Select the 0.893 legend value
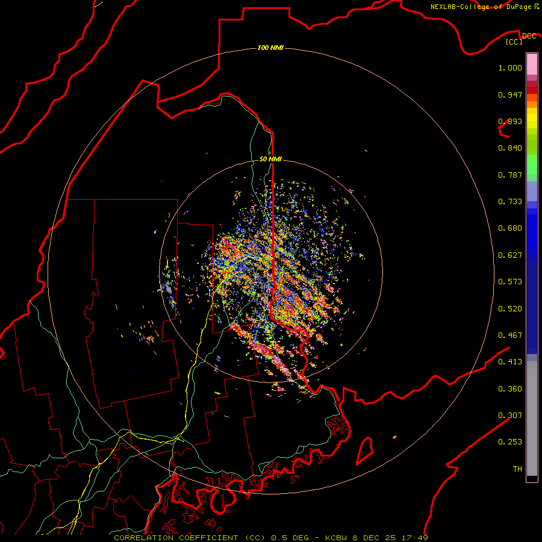 [510, 121]
